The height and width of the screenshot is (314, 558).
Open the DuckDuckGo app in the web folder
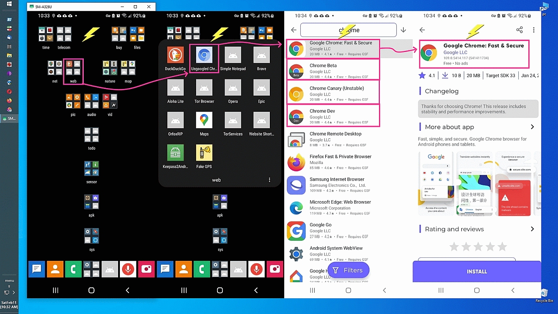(x=175, y=59)
